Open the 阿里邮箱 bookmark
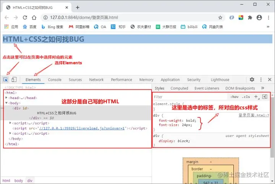This screenshot has height=184, width=275. (x=79, y=27)
